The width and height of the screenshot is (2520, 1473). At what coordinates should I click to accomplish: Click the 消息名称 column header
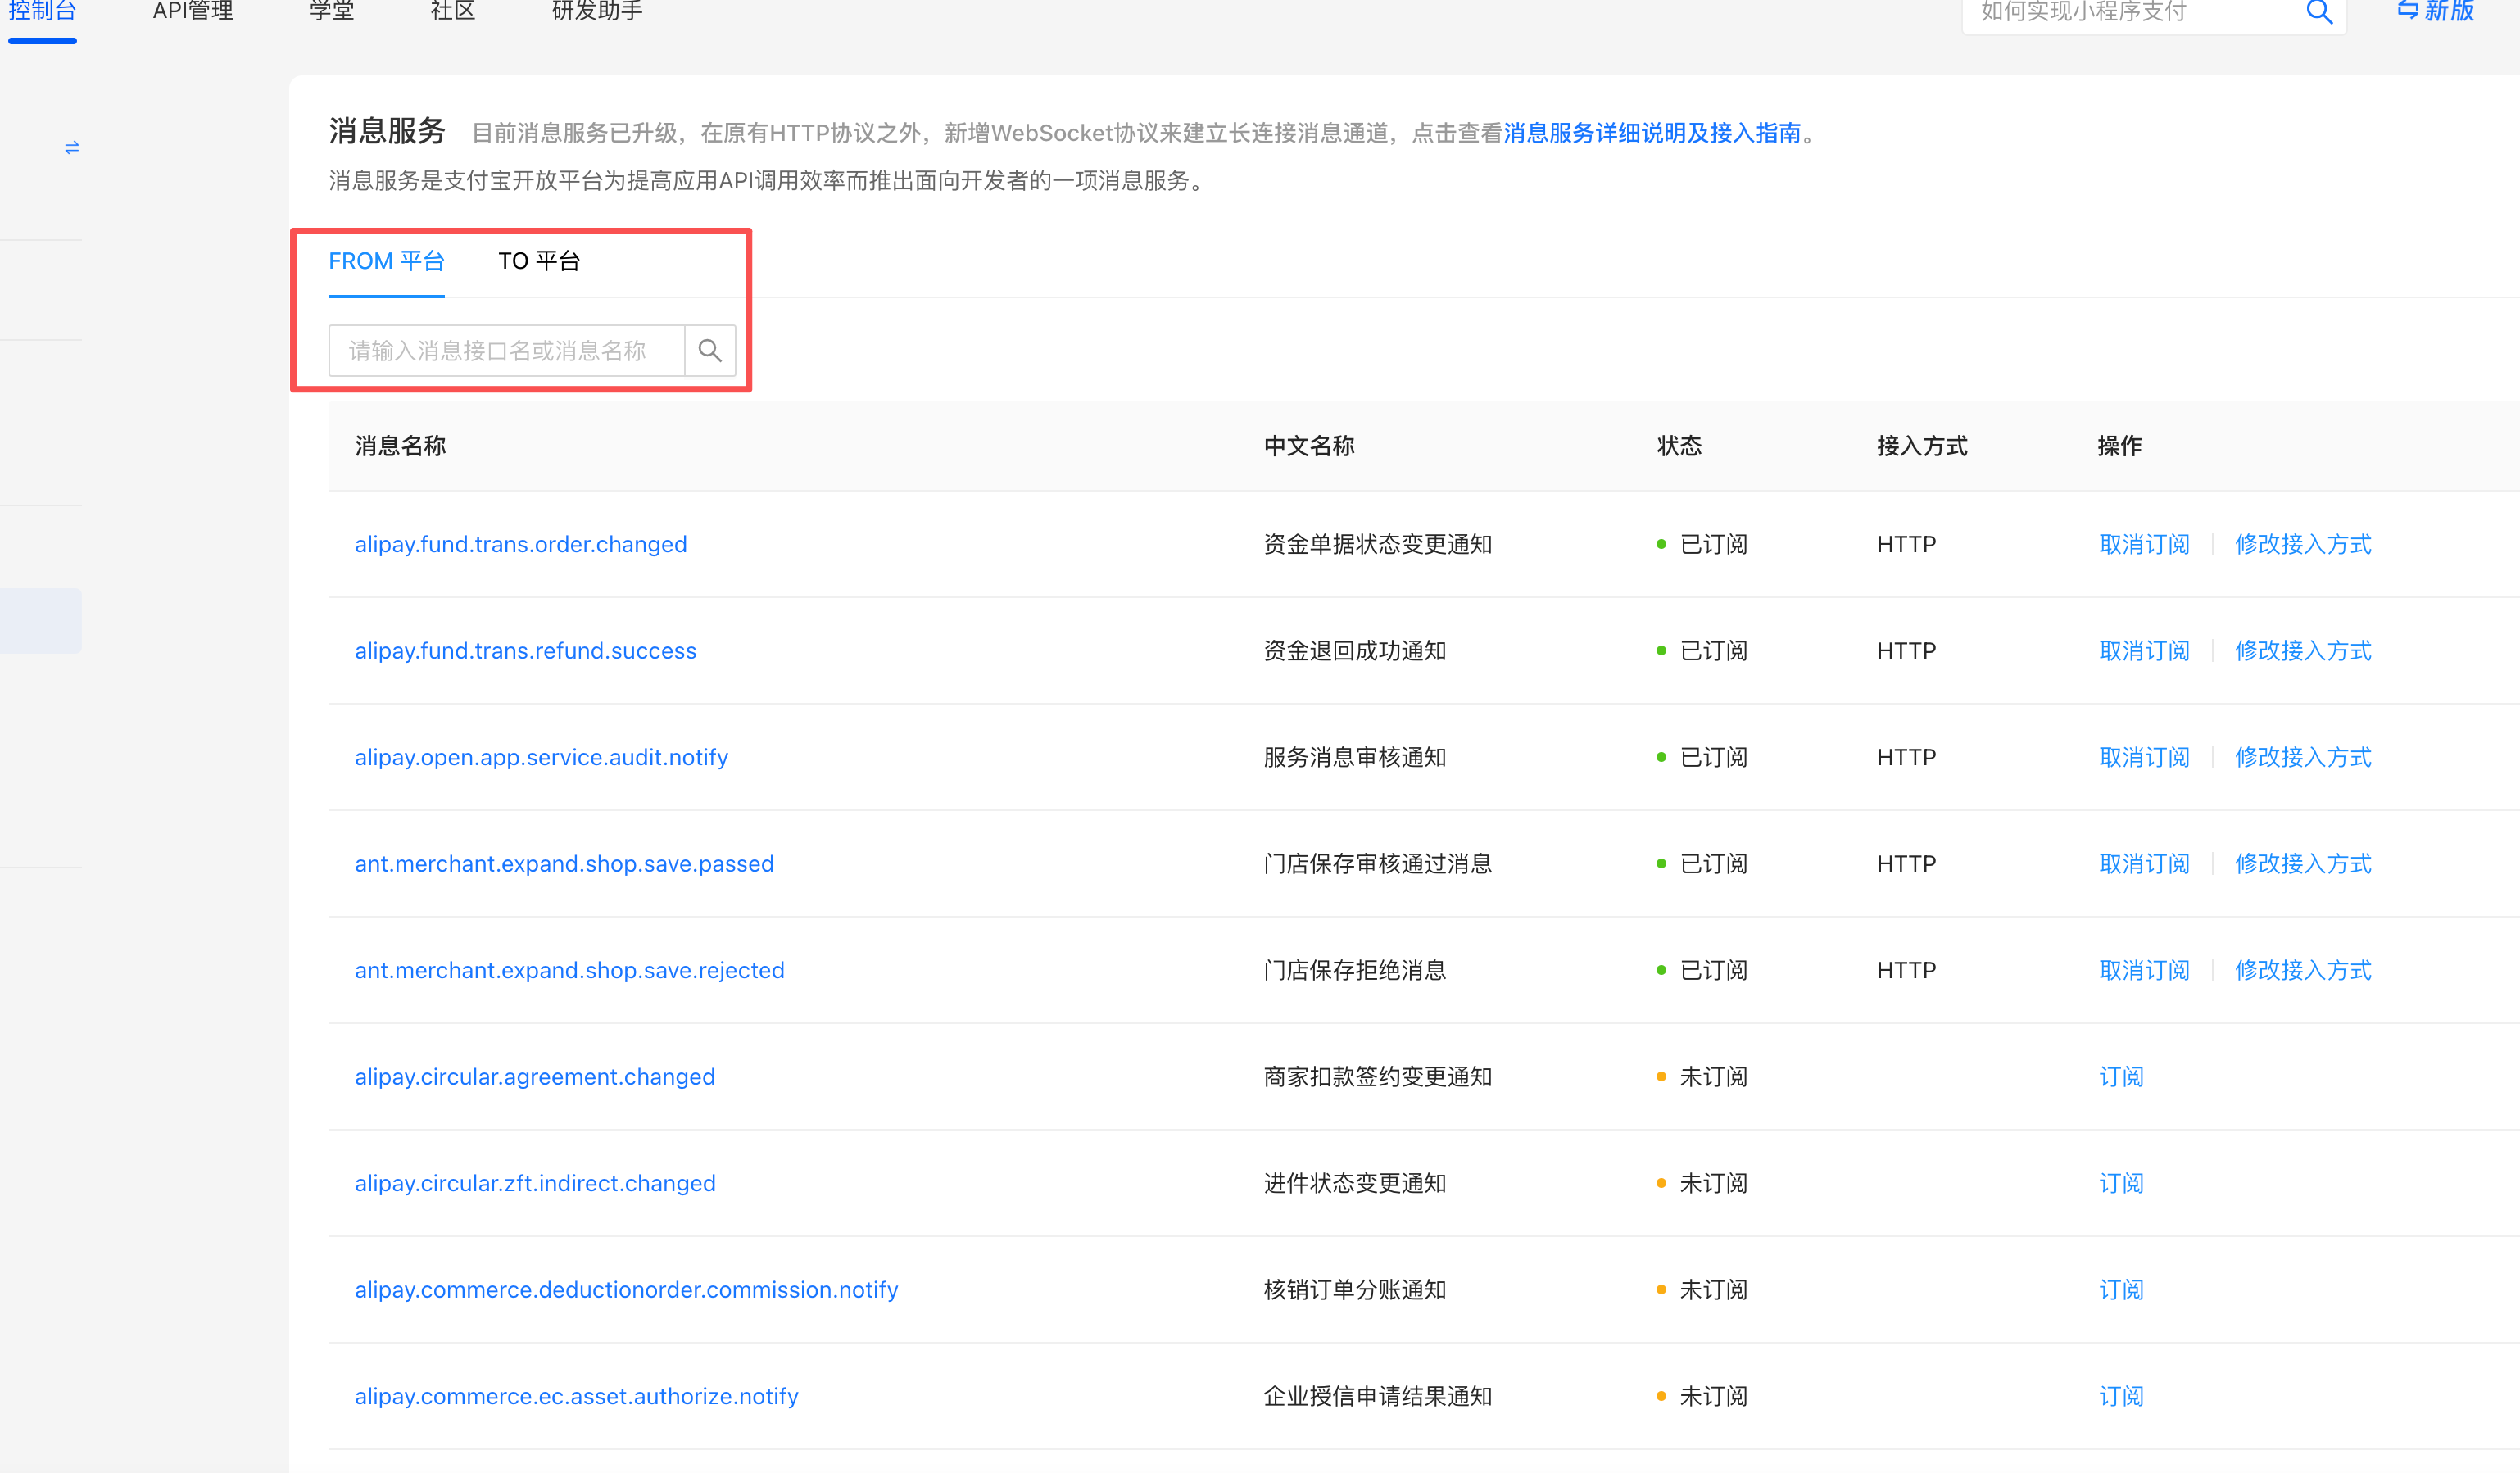pyautogui.click(x=400, y=446)
